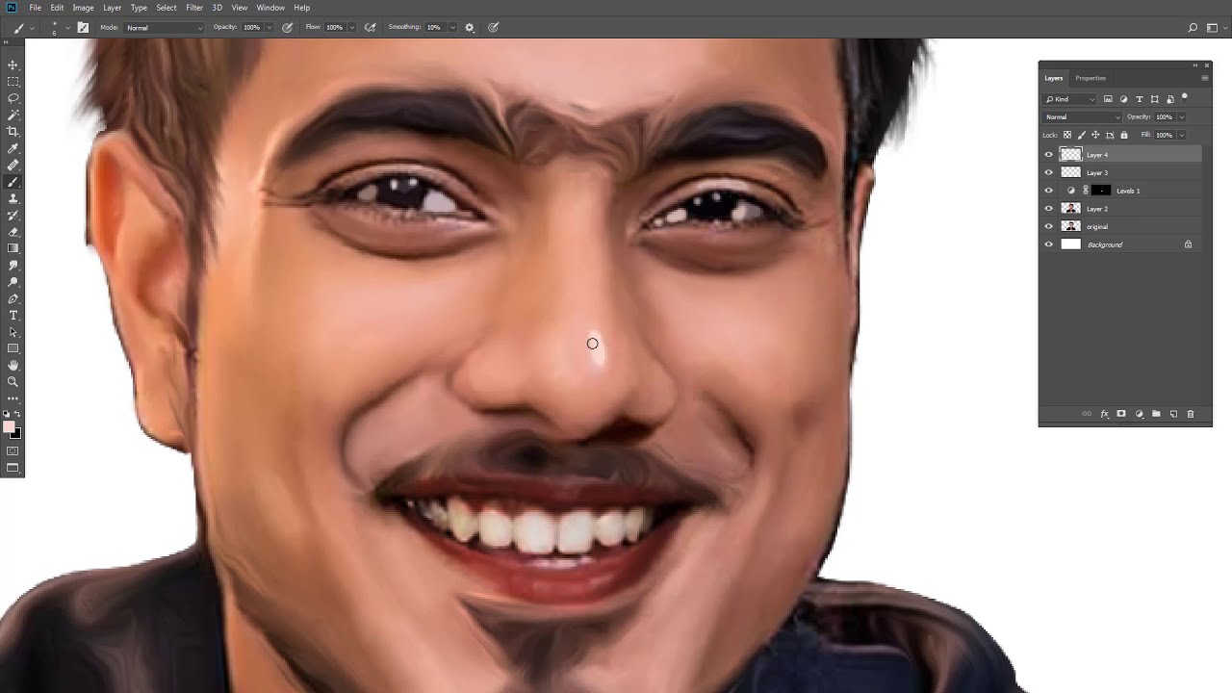
Task: Expand layer Opacity arrow in Layers panel
Action: (x=1182, y=116)
